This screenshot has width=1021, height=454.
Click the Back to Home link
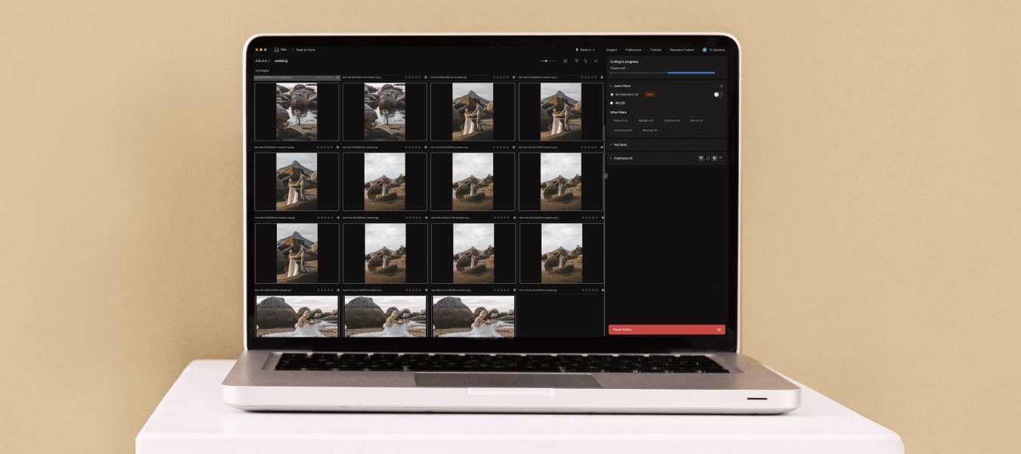tap(306, 50)
